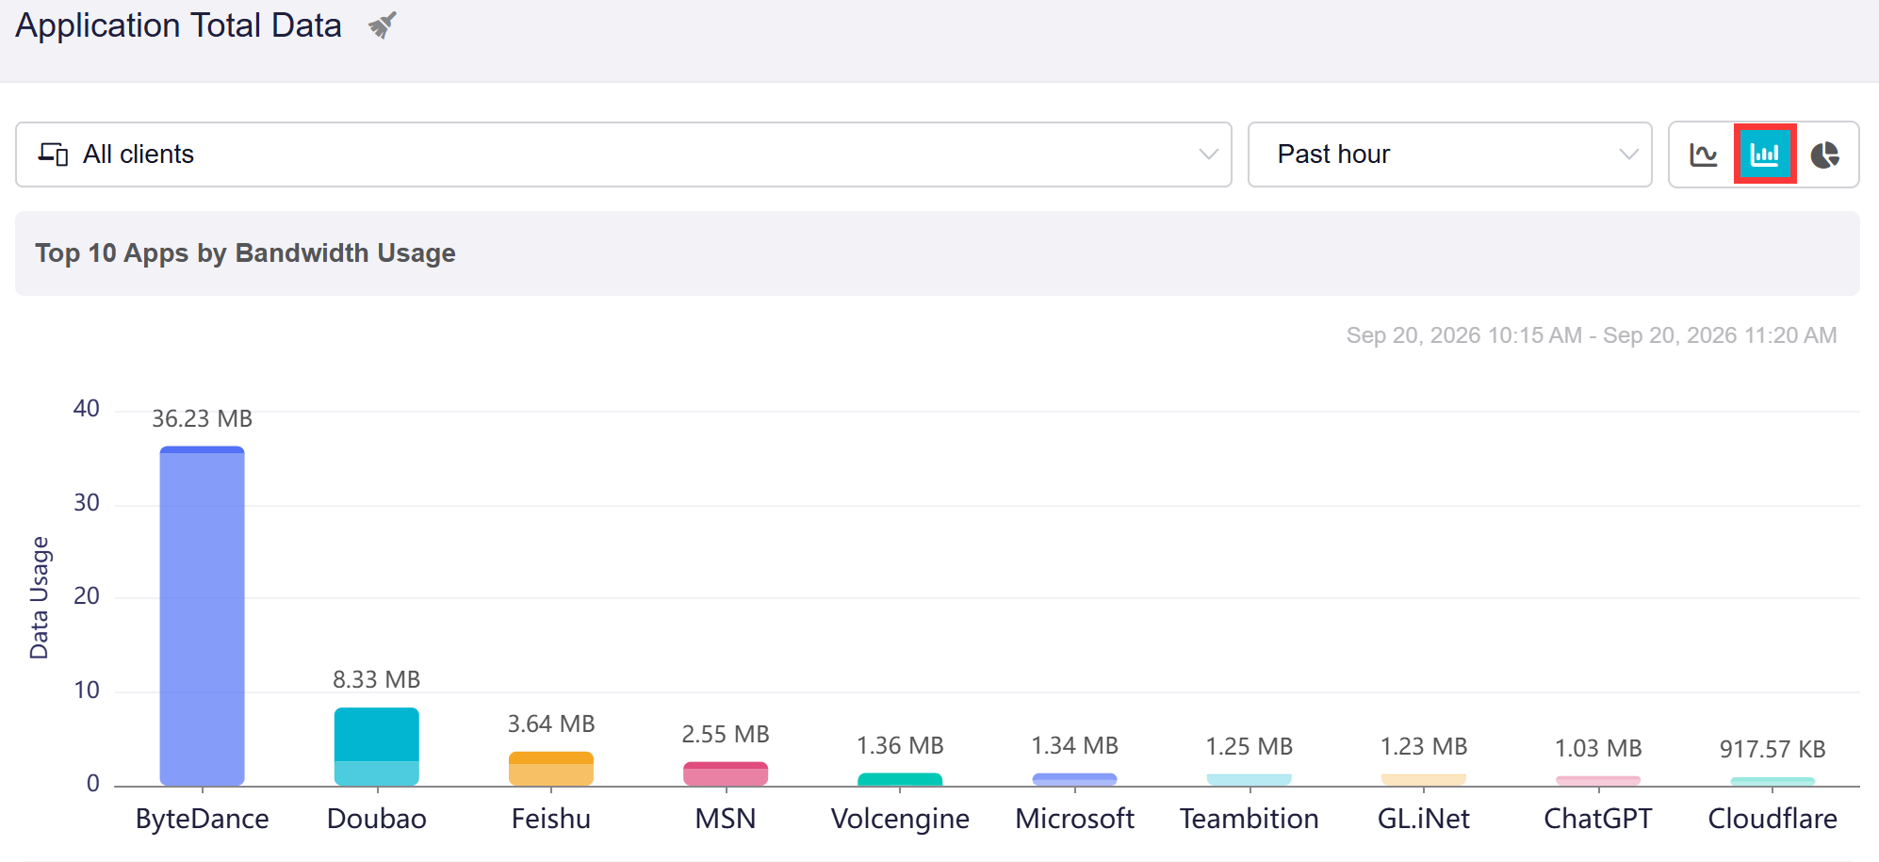
Task: Click the 917.57 KB value label
Action: click(x=1773, y=749)
